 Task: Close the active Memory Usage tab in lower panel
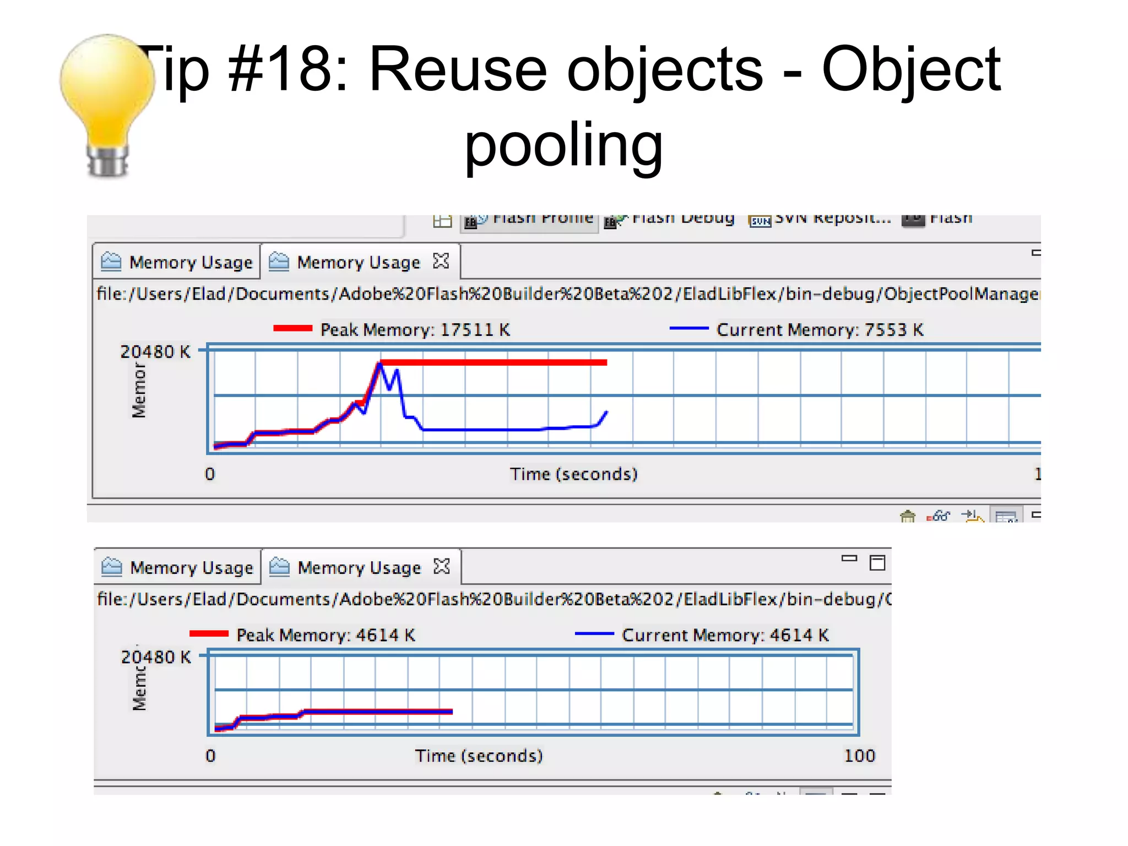[442, 566]
